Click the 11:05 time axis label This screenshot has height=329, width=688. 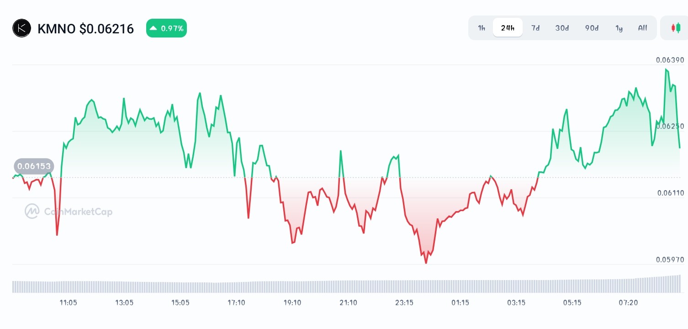(68, 302)
